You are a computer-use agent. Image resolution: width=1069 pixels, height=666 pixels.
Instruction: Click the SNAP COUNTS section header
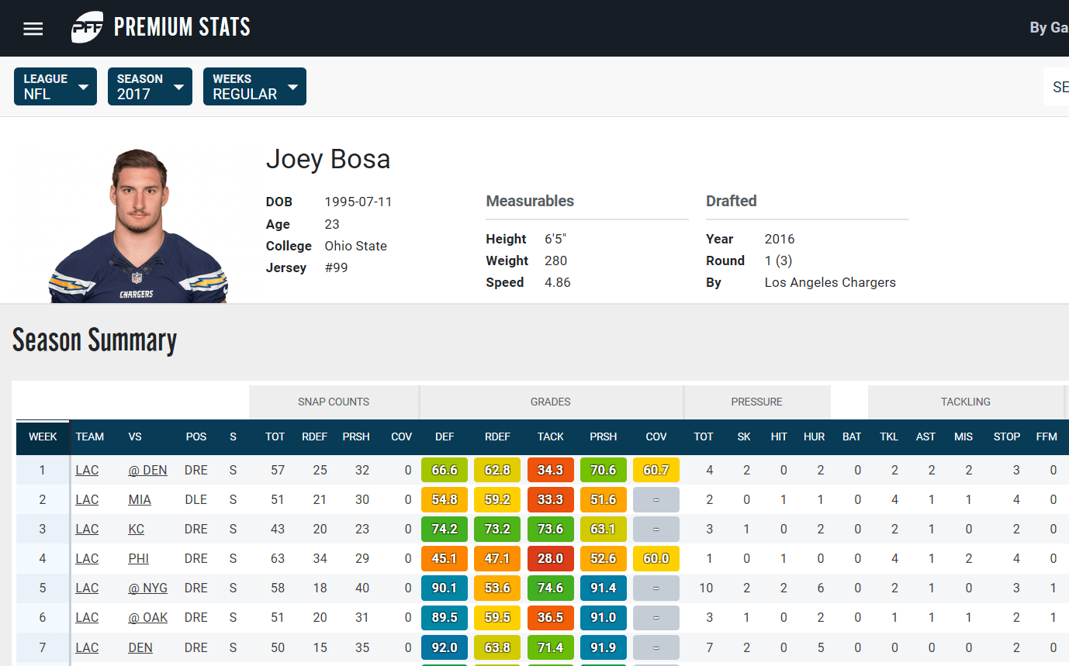click(334, 402)
